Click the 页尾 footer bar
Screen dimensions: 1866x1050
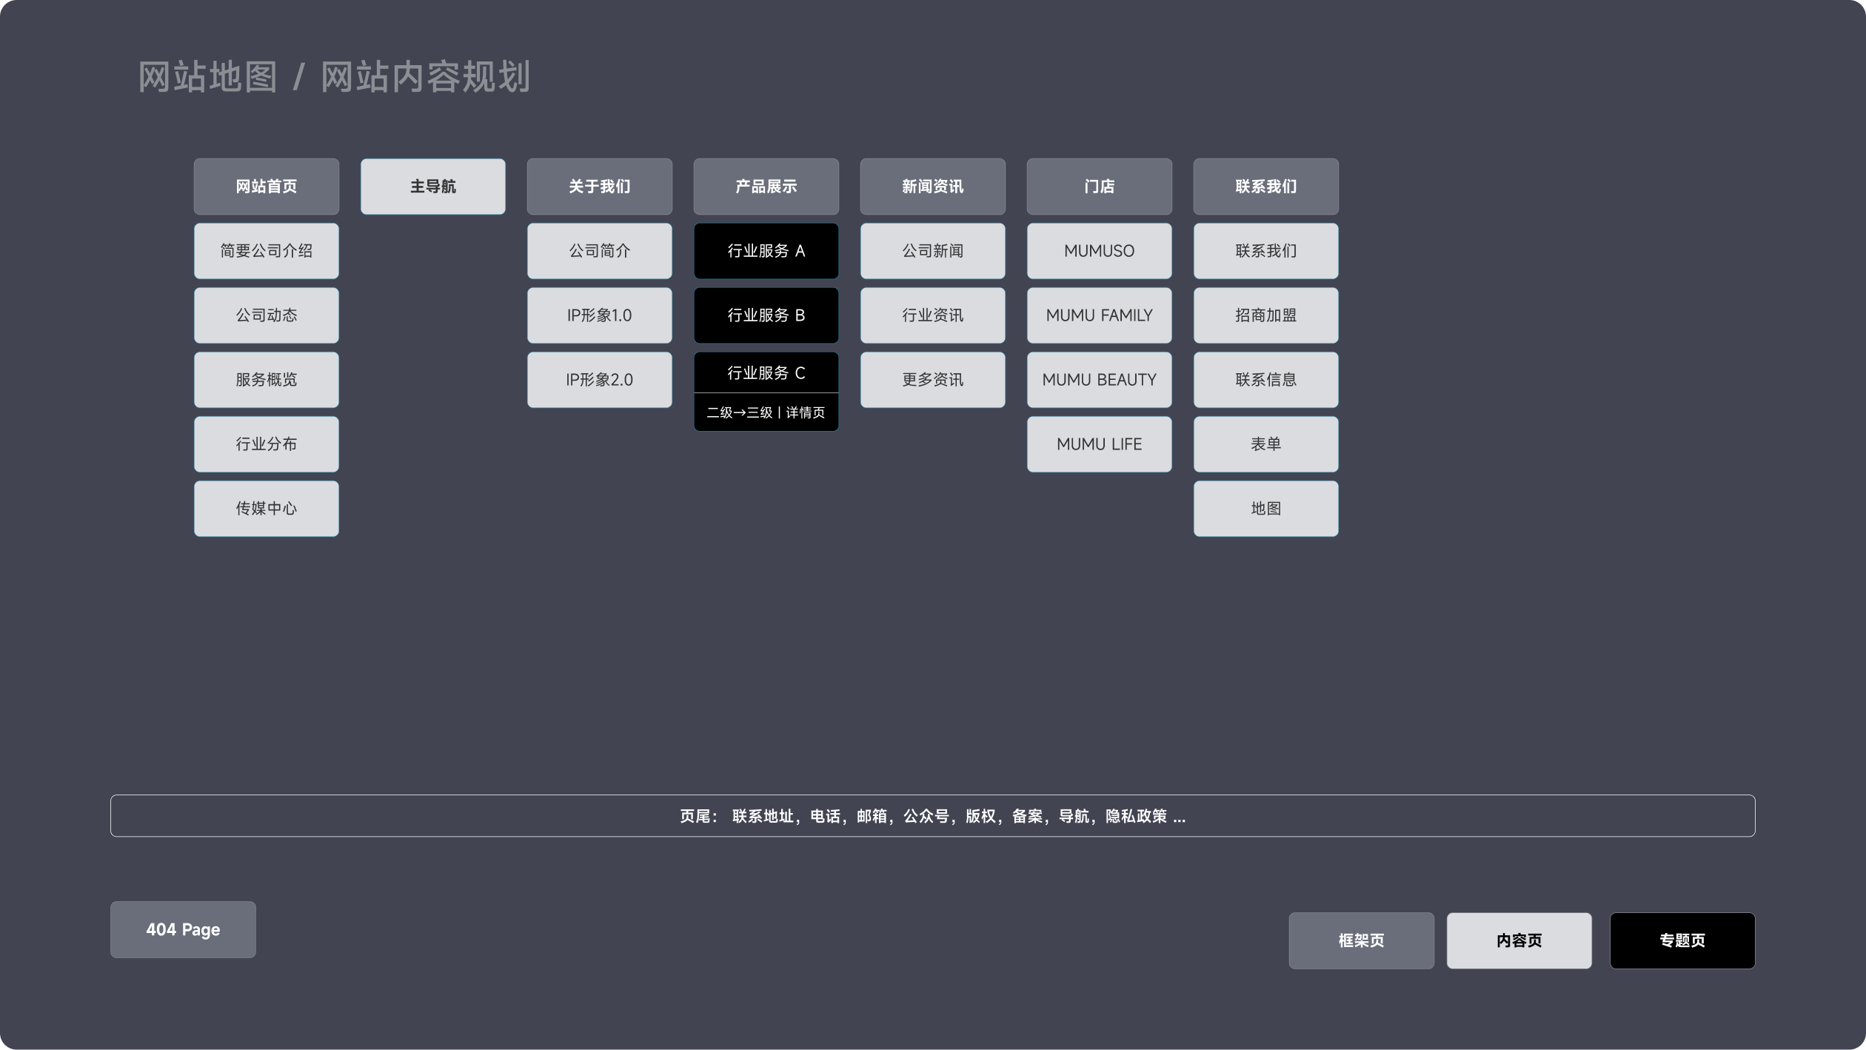pos(932,816)
